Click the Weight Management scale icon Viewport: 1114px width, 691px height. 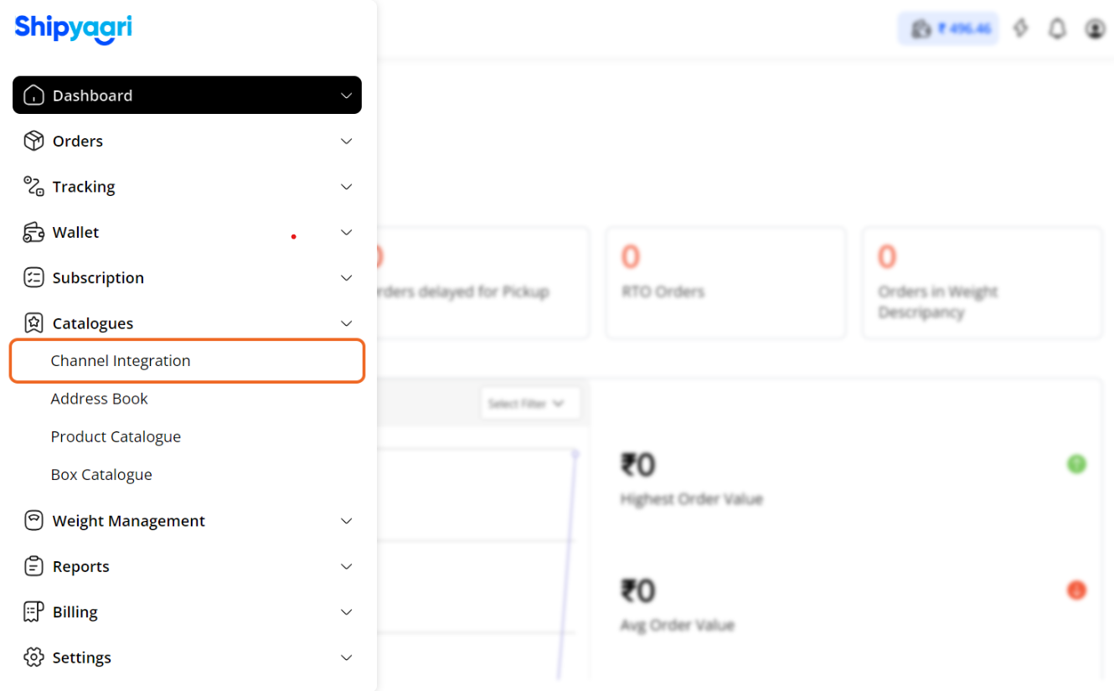[x=34, y=520]
